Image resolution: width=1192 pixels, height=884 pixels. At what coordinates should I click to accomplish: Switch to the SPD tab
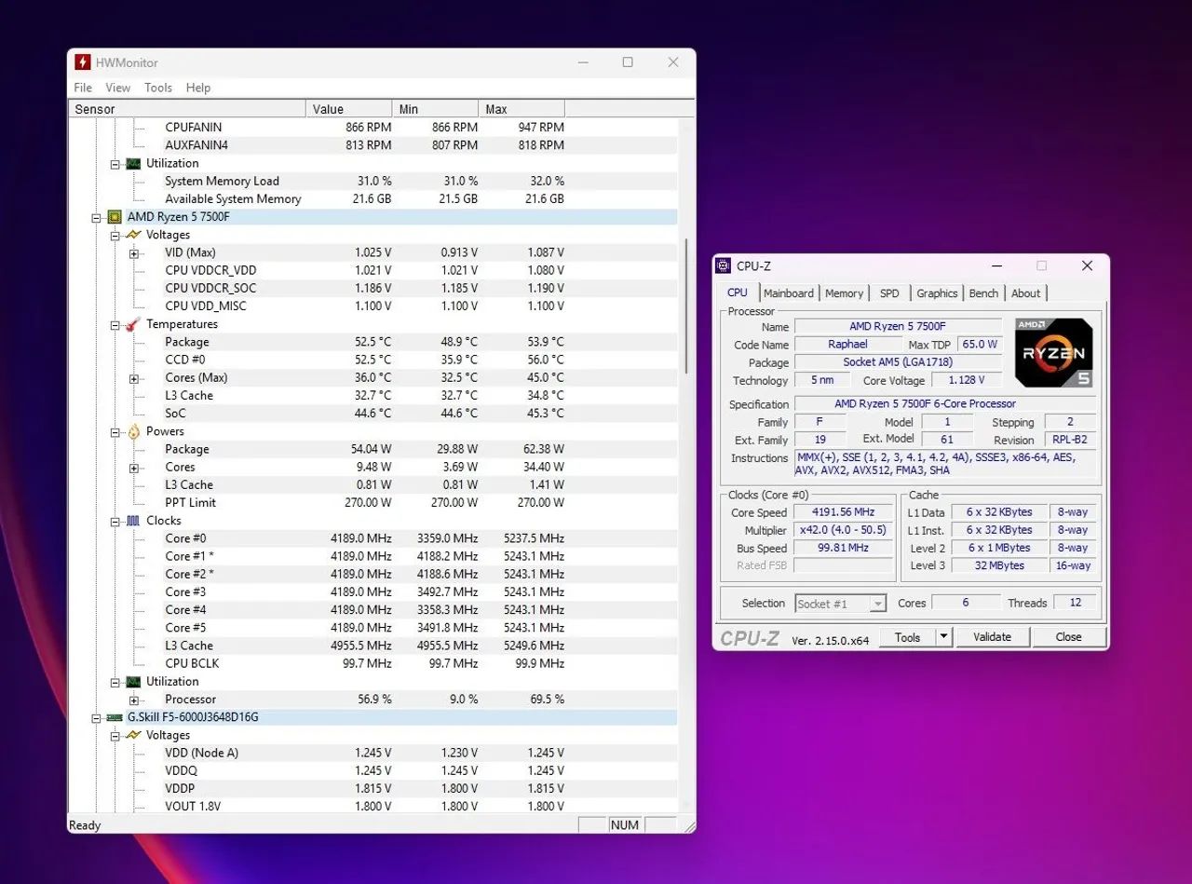[889, 293]
